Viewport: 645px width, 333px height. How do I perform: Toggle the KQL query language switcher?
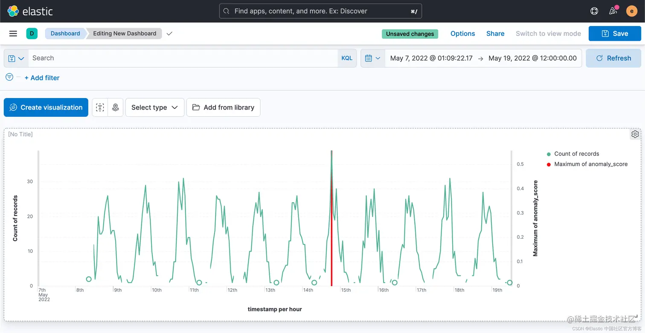(x=347, y=58)
